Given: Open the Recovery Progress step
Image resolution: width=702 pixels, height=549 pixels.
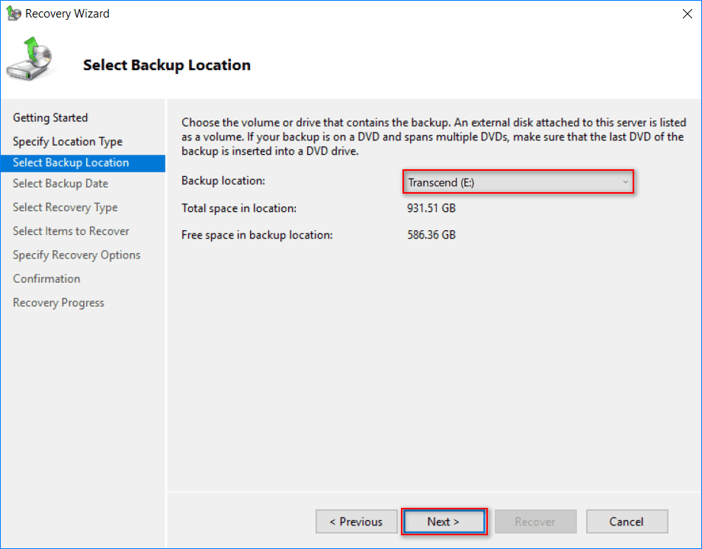Looking at the screenshot, I should tap(59, 303).
